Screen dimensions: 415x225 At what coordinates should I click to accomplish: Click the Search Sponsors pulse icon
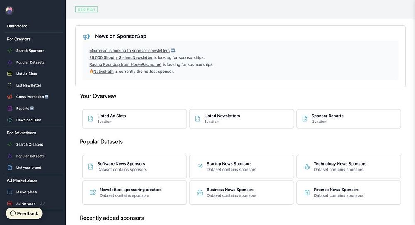pos(10,51)
